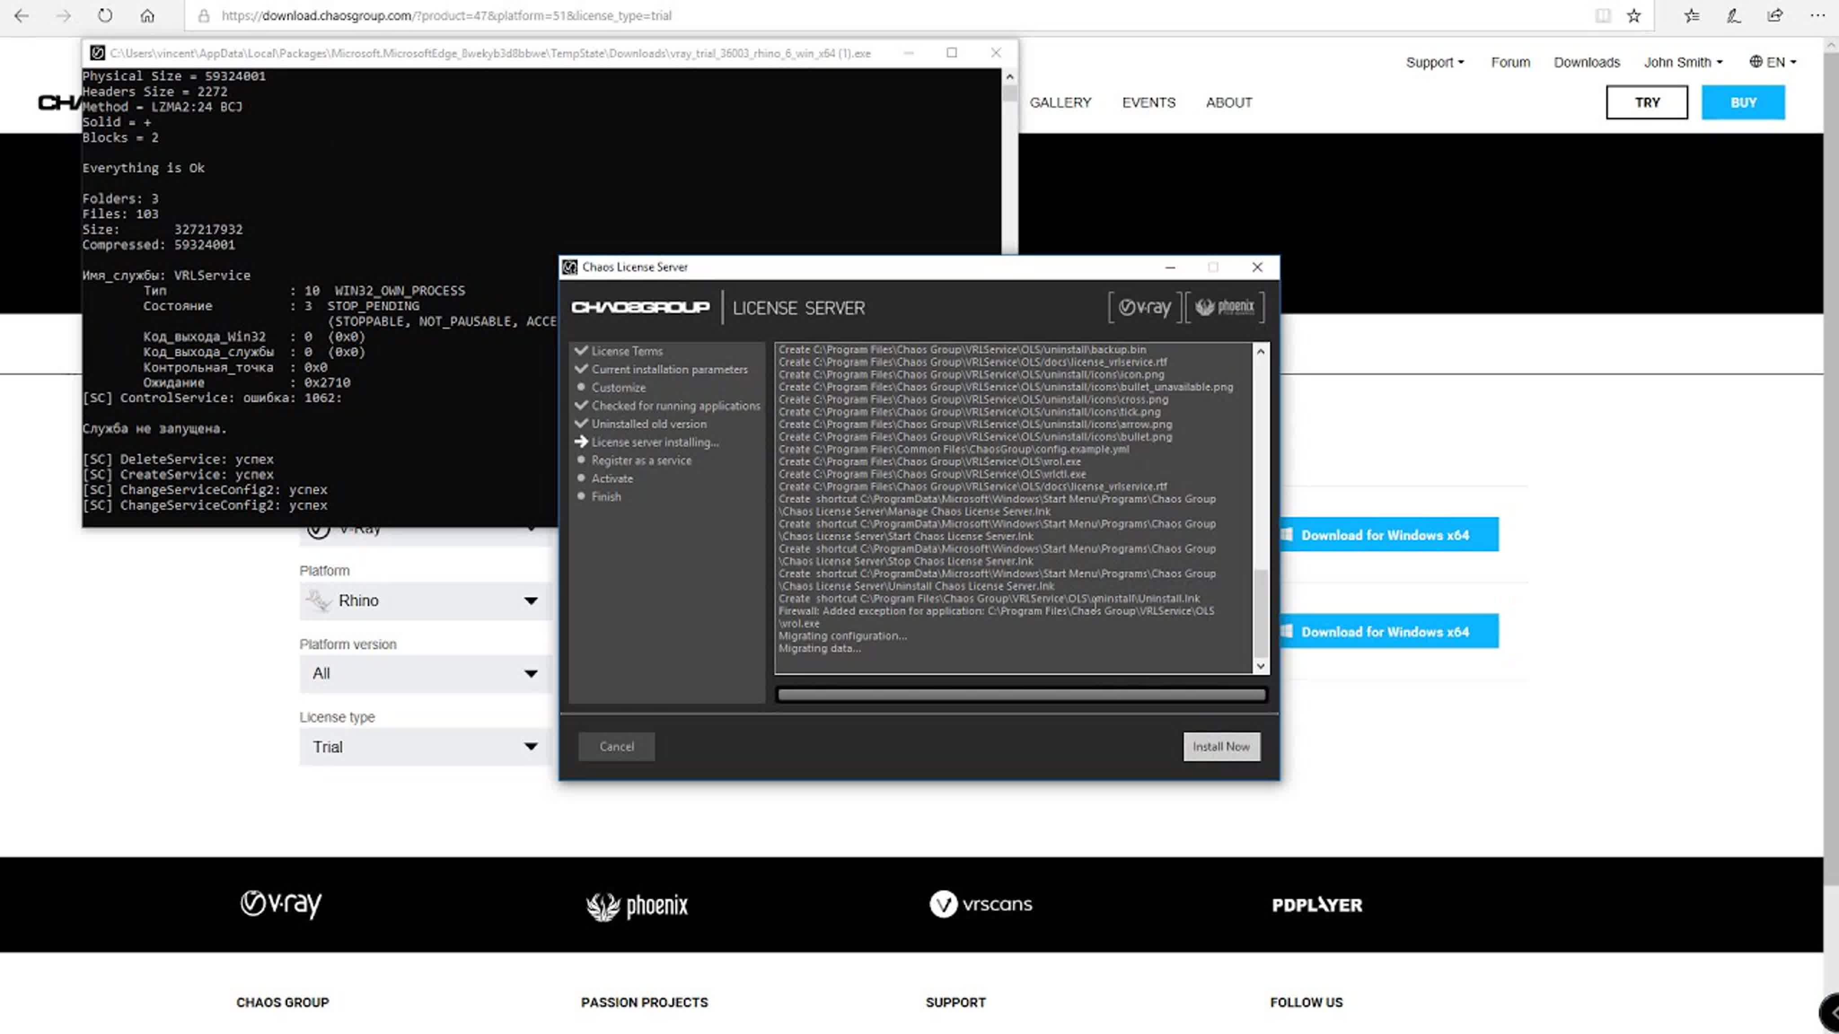This screenshot has height=1034, width=1839.
Task: Click the installation progress bar
Action: click(1021, 694)
